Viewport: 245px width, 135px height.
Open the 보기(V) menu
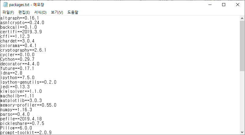click(x=57, y=13)
